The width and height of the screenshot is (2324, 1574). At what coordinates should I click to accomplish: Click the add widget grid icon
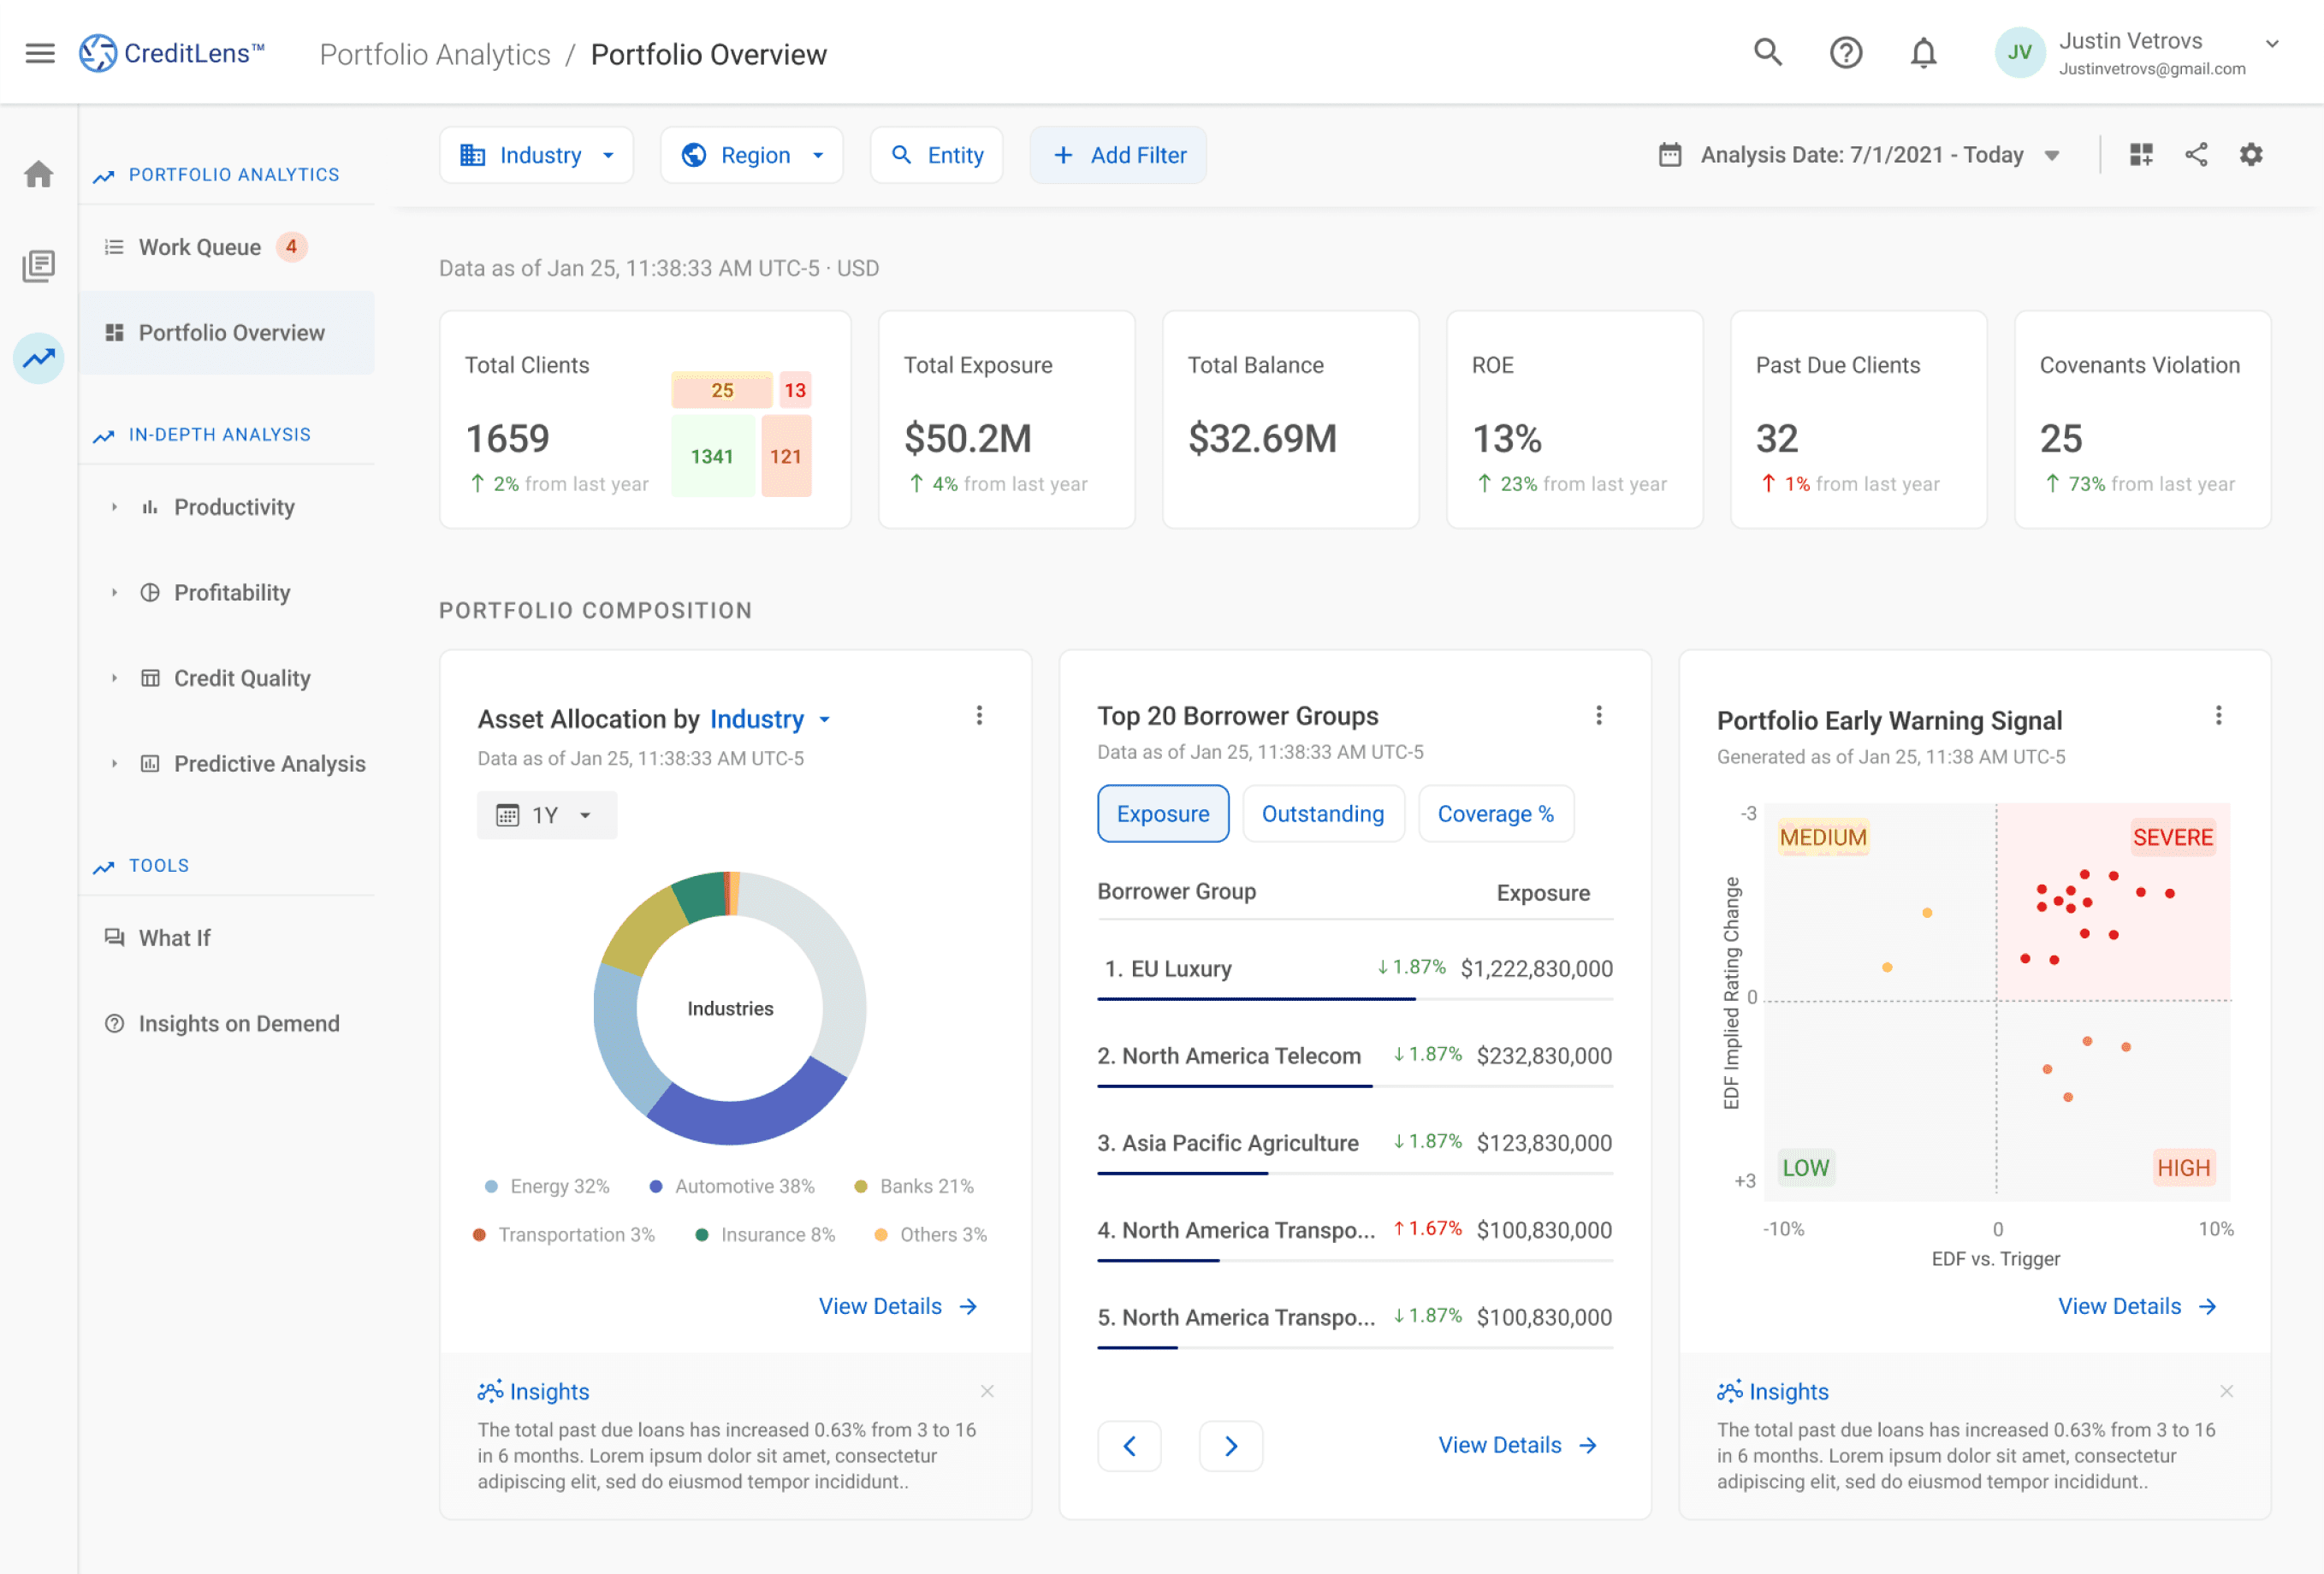pos(2141,154)
